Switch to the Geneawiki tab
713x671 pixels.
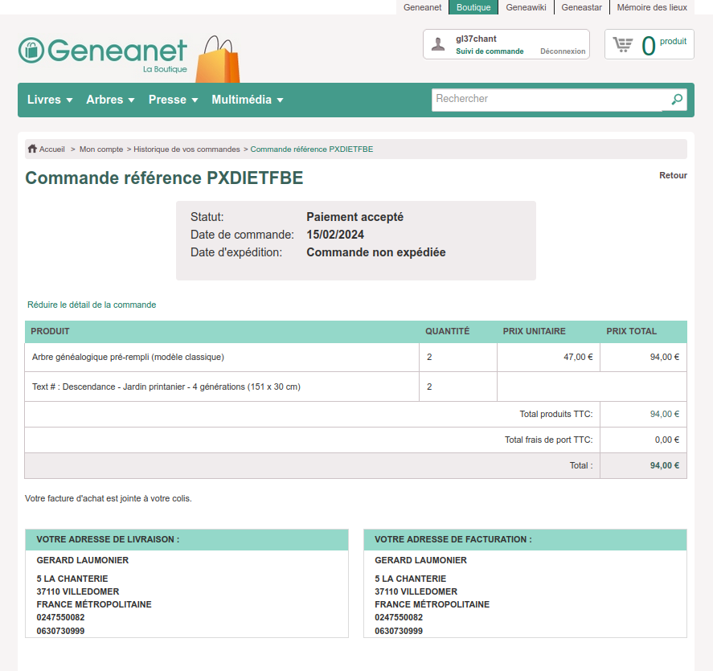pos(526,7)
